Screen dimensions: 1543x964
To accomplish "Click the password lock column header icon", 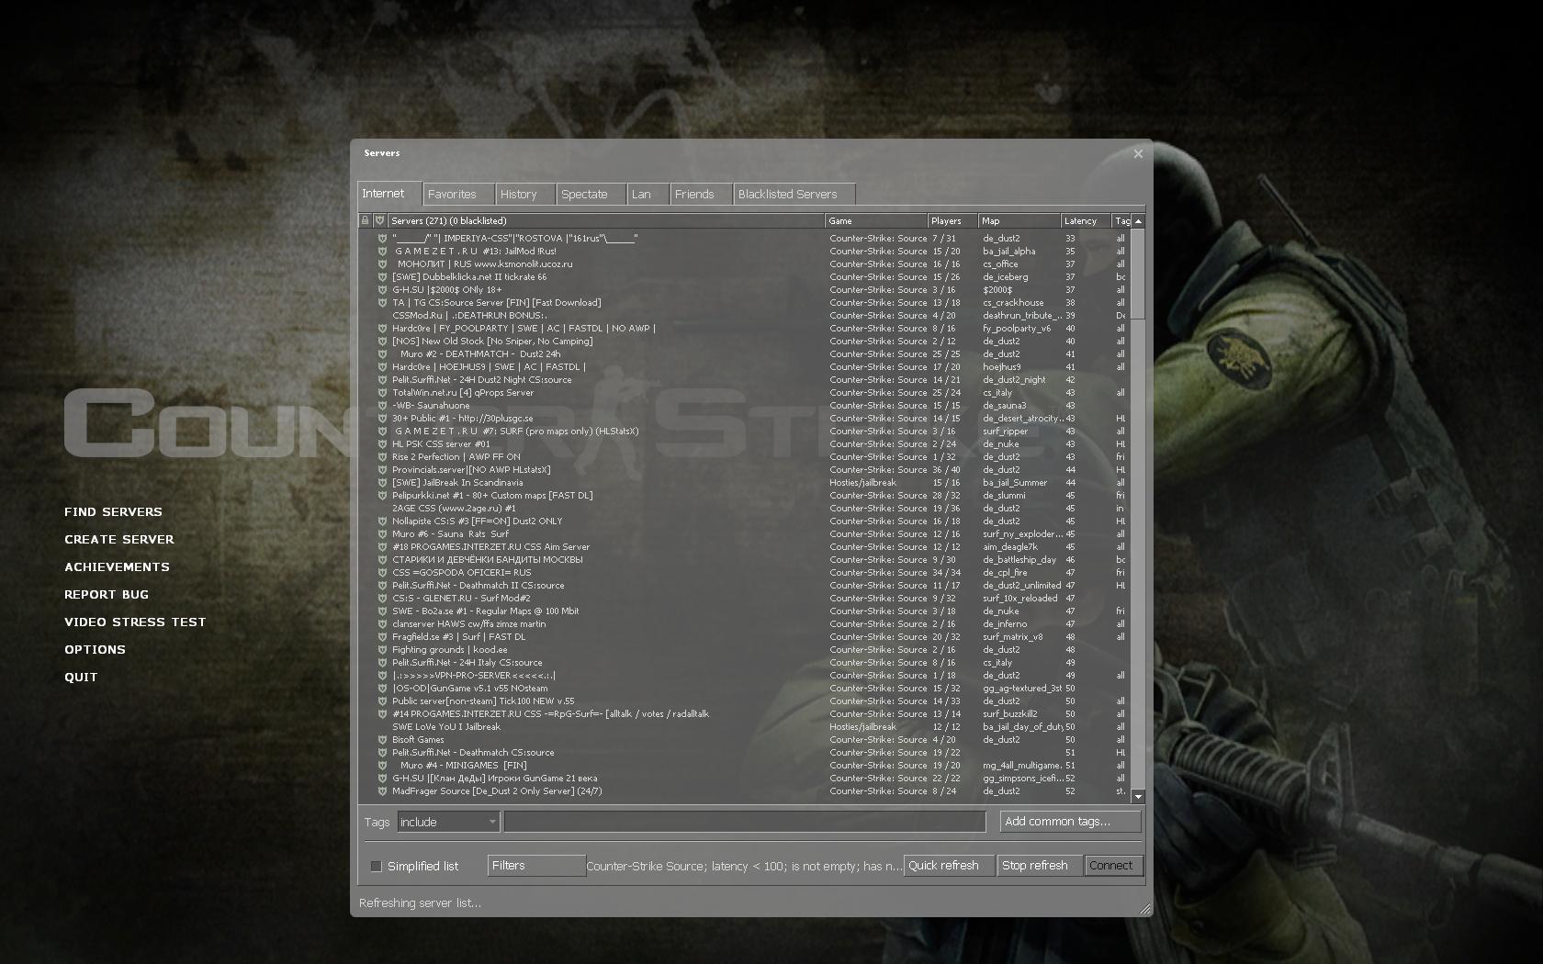I will tap(365, 220).
